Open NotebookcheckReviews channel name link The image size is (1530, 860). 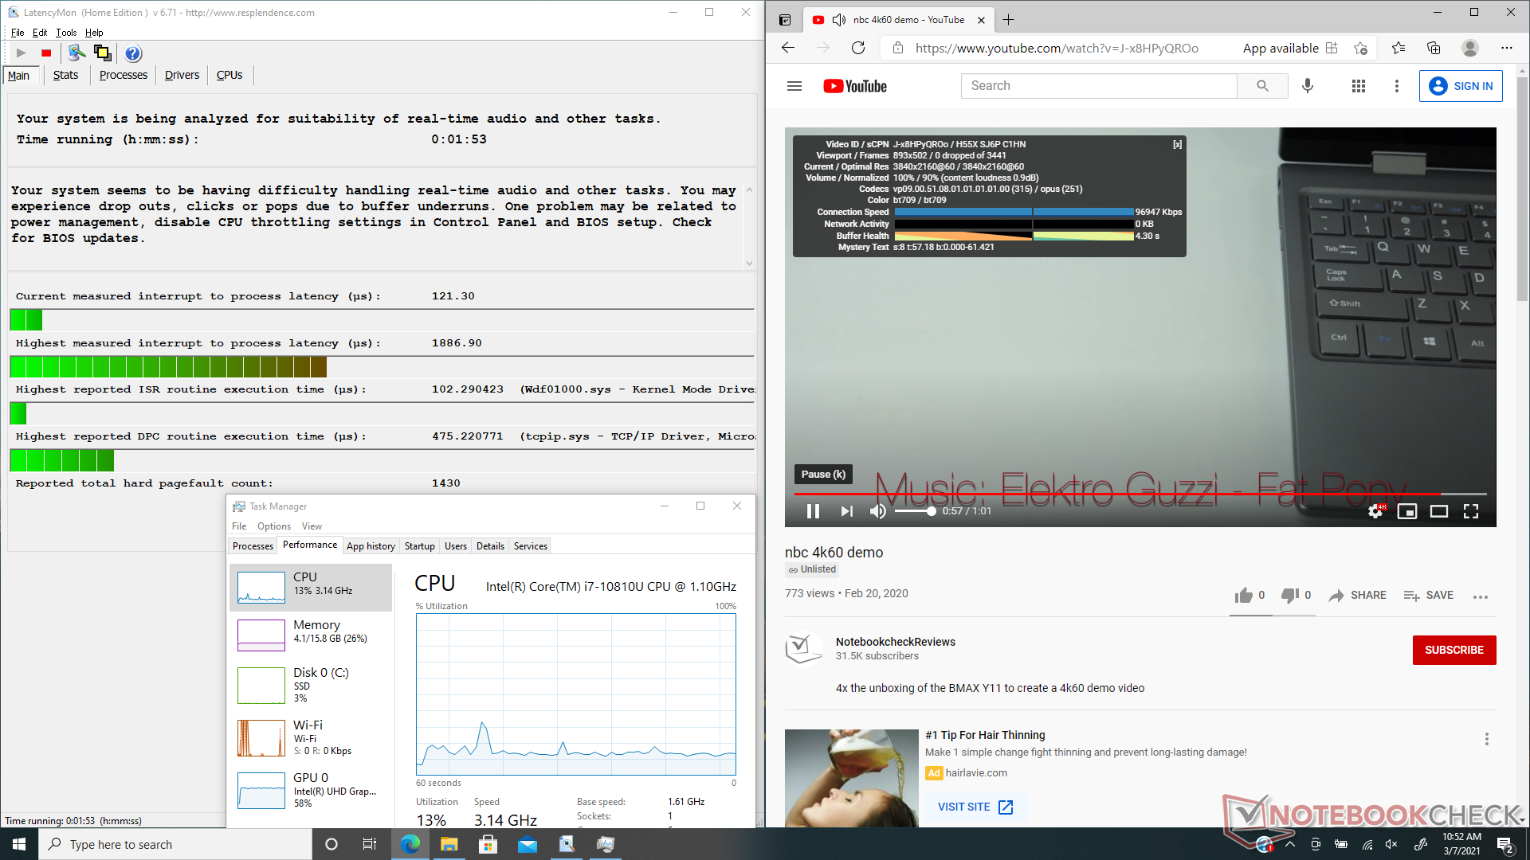895,642
